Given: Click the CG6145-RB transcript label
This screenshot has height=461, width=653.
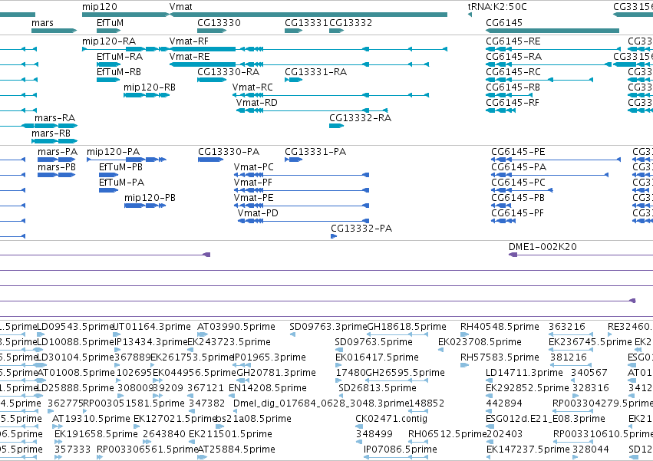Looking at the screenshot, I should 513,87.
